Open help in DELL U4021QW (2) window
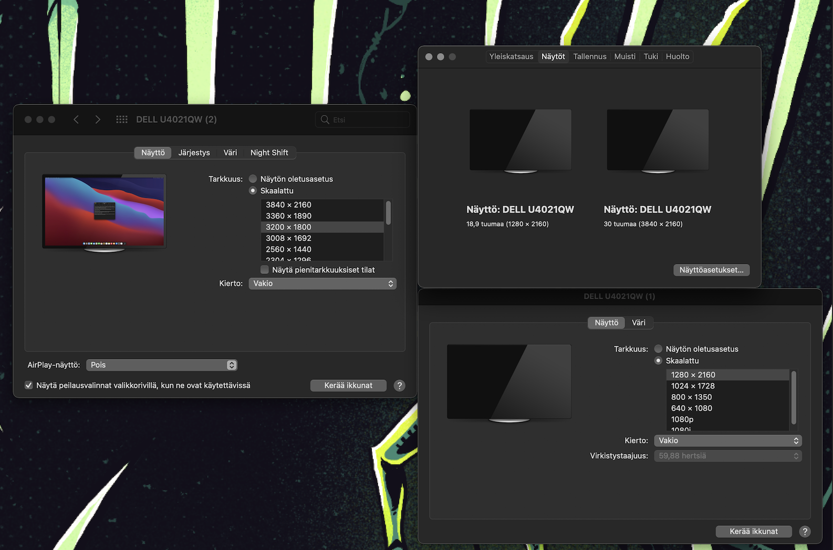The width and height of the screenshot is (833, 550). click(400, 386)
